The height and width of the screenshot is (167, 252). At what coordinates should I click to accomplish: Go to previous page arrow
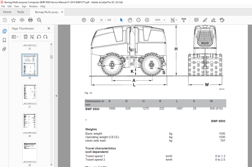pyautogui.click(x=84, y=20)
